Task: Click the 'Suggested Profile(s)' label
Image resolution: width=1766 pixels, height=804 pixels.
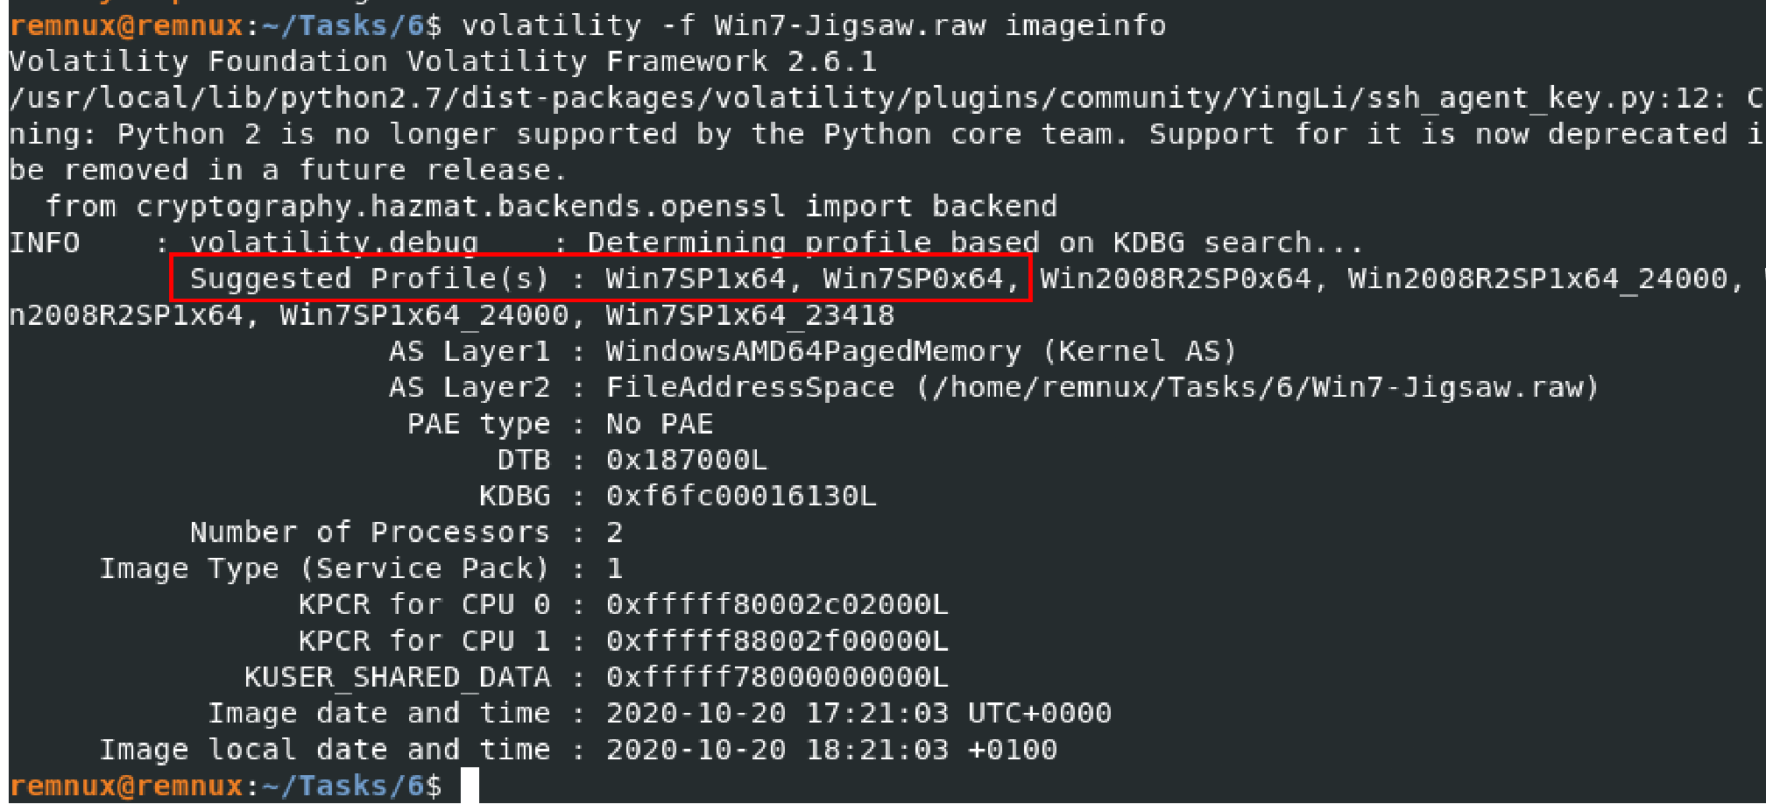Action: pos(370,279)
